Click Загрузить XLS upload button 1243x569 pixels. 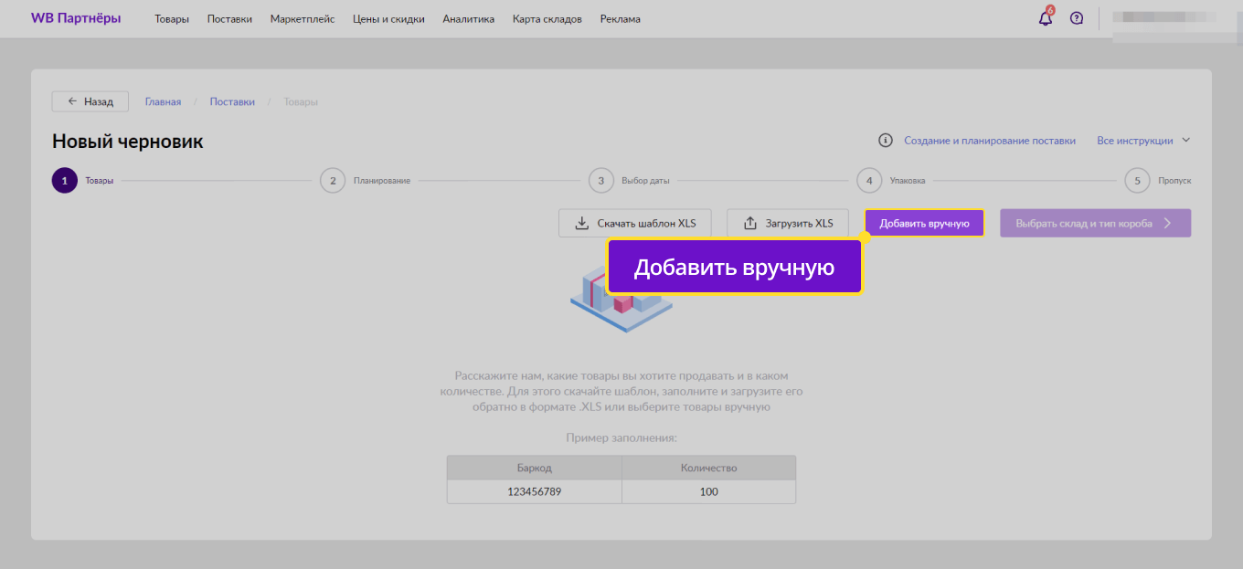(787, 223)
